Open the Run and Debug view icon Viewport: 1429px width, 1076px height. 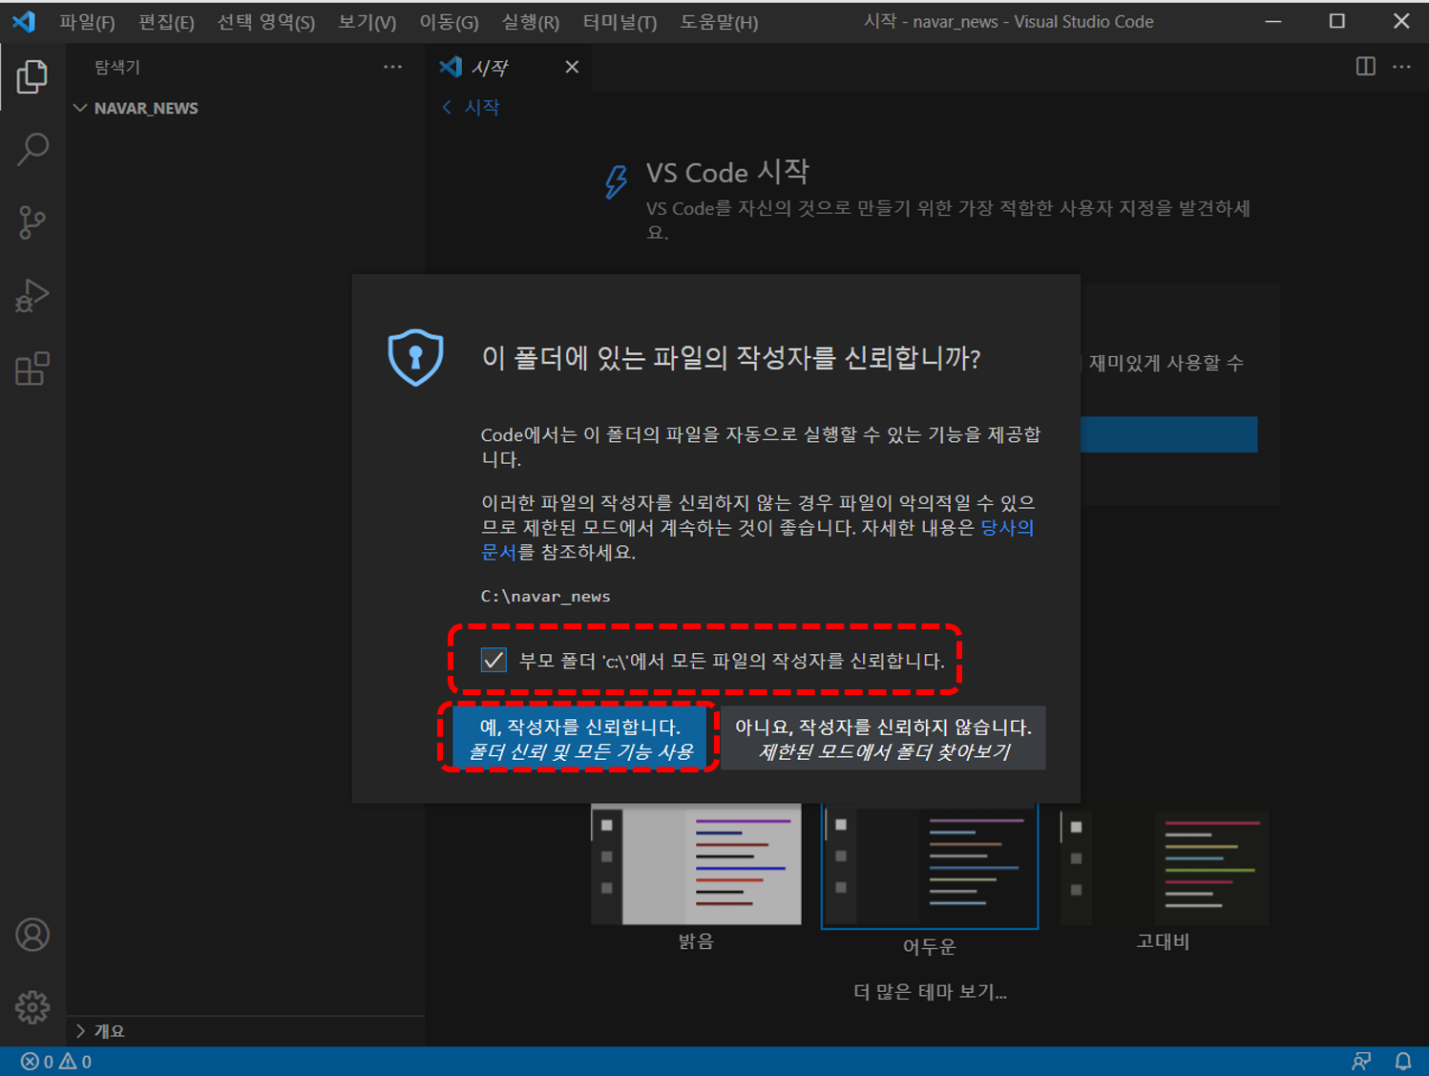coord(32,296)
